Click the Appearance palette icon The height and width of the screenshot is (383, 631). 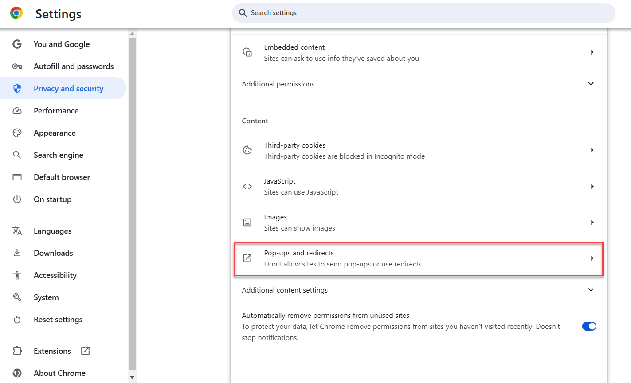tap(17, 133)
